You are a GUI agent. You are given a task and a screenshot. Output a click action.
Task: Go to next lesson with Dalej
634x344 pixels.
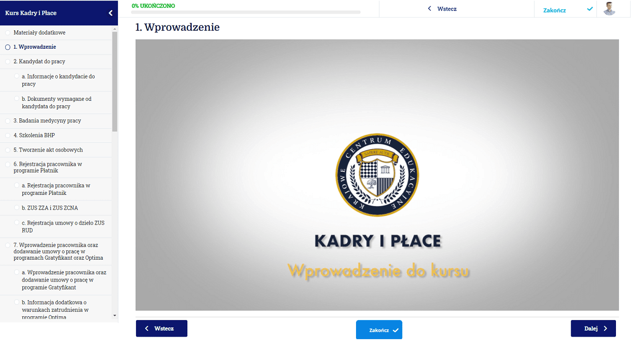pos(593,328)
